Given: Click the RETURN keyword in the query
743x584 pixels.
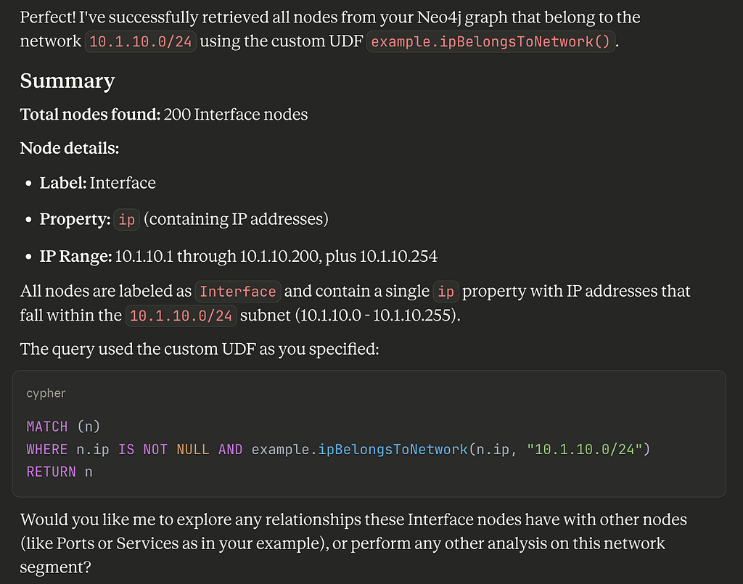Looking at the screenshot, I should (52, 472).
